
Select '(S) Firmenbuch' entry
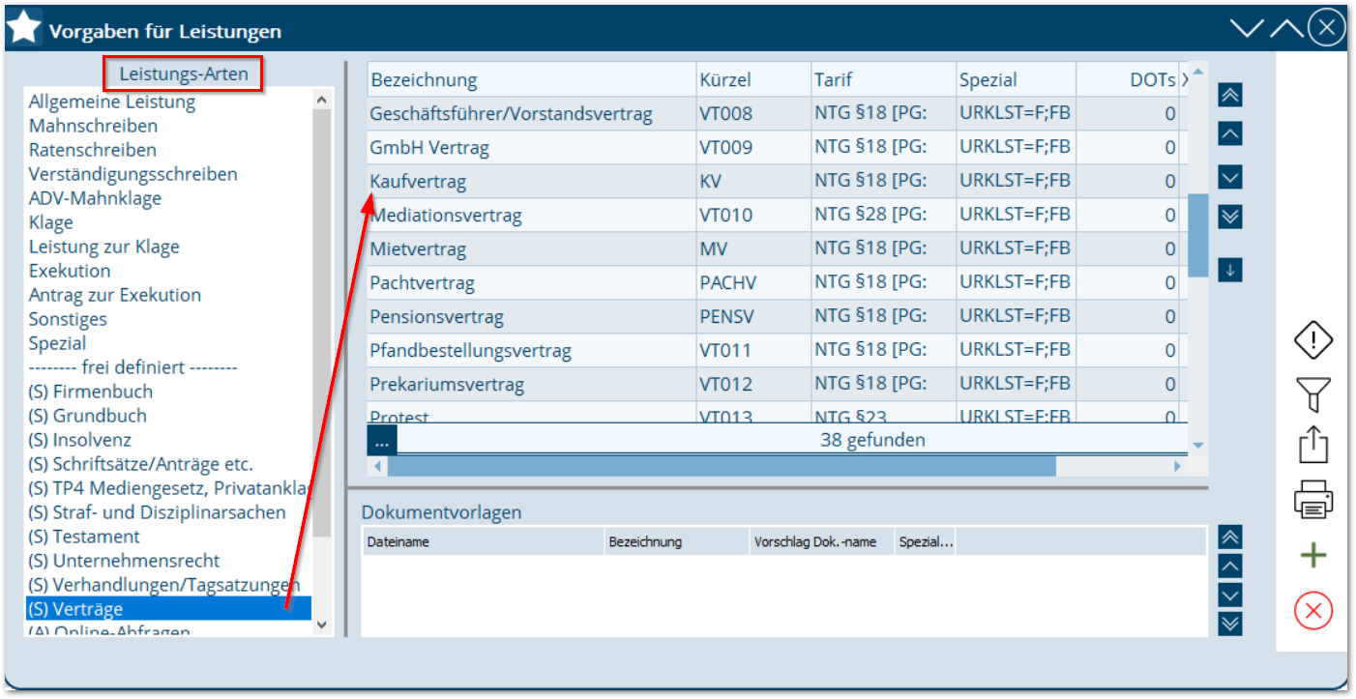click(x=91, y=392)
